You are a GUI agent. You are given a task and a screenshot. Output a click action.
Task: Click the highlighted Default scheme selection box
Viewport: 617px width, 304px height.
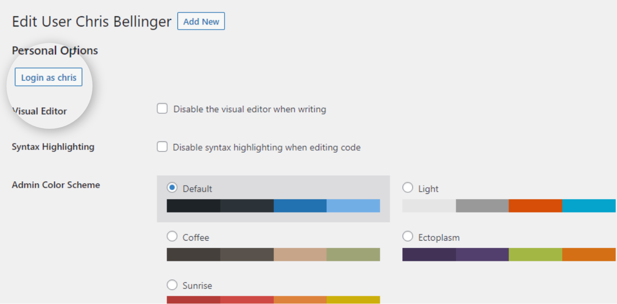click(273, 198)
